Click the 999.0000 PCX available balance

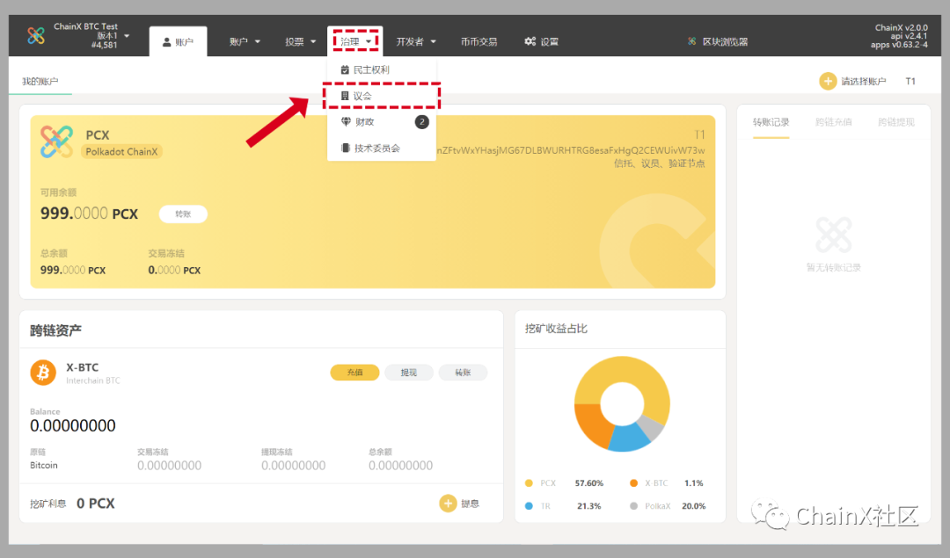pos(89,213)
